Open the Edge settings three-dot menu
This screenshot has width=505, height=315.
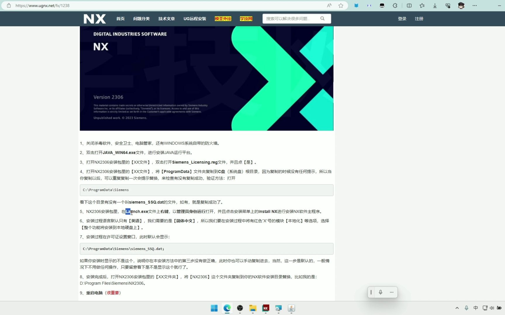tap(474, 6)
